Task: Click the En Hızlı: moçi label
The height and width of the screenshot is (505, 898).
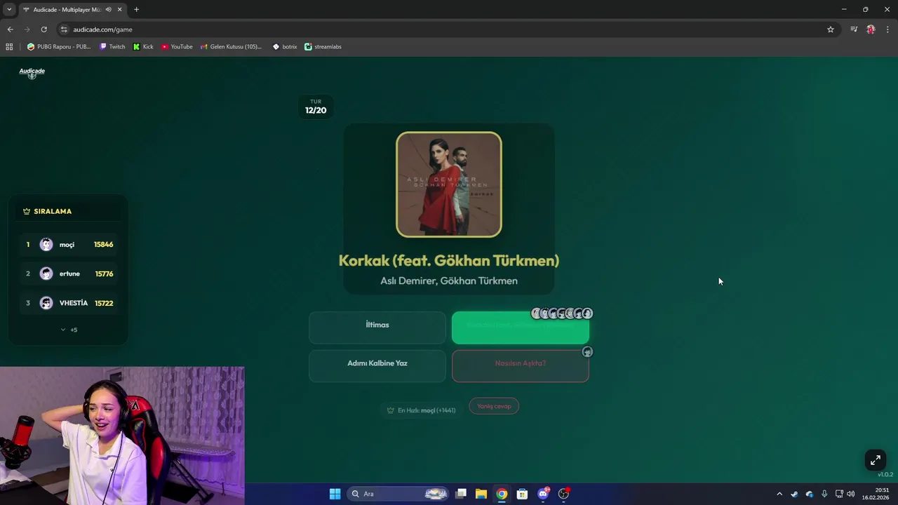Action: coord(421,410)
